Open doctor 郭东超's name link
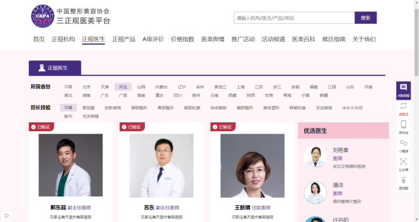 click(58, 208)
